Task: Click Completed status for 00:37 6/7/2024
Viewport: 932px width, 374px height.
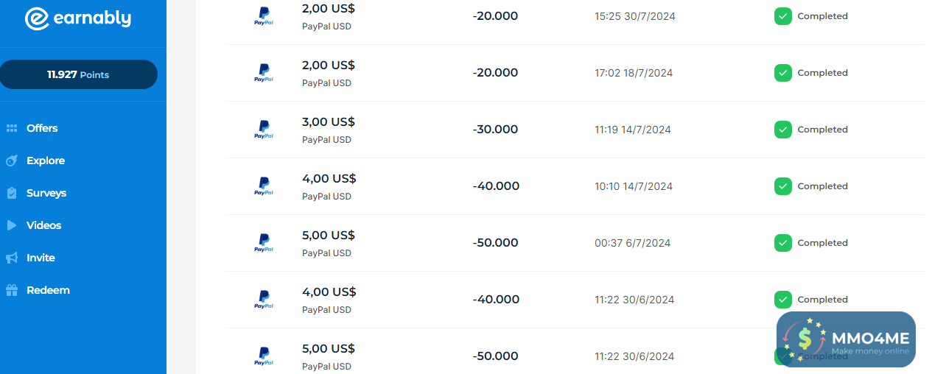Action: (x=822, y=243)
